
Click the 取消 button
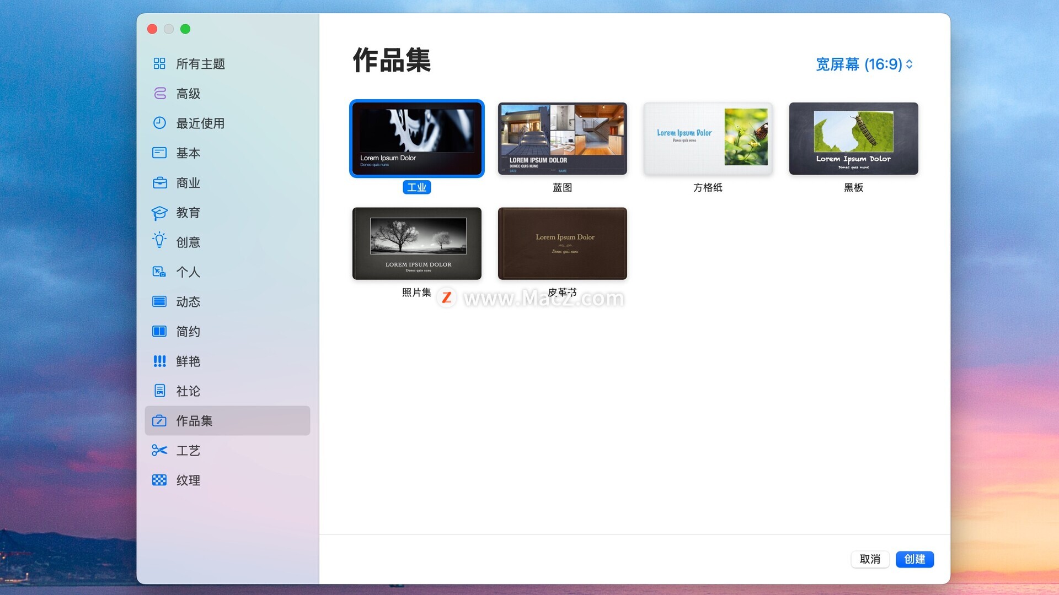click(870, 559)
